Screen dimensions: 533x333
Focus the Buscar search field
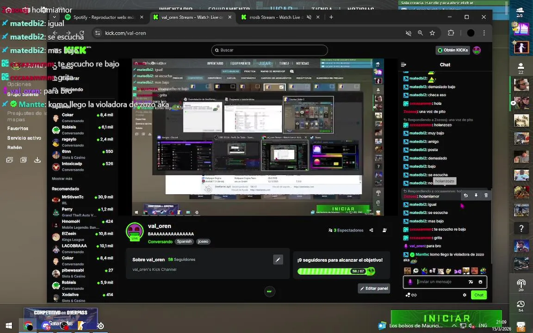click(270, 50)
